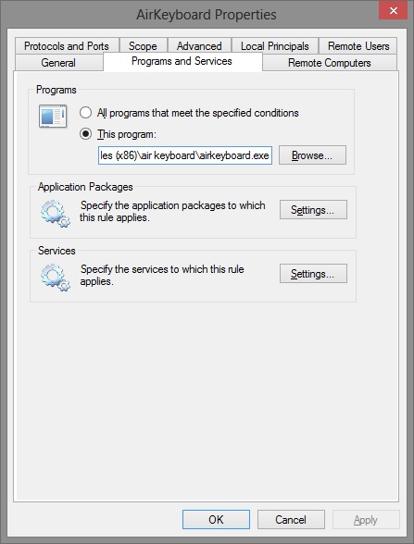Viewport: 414px width, 544px height.
Task: Click the program path text field
Action: pos(185,155)
